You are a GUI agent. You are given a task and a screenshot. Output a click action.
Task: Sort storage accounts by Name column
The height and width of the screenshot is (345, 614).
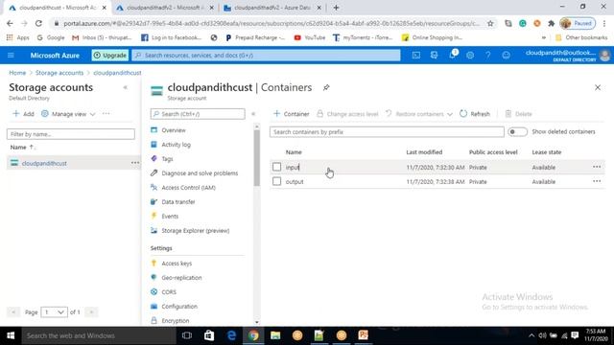(x=22, y=147)
